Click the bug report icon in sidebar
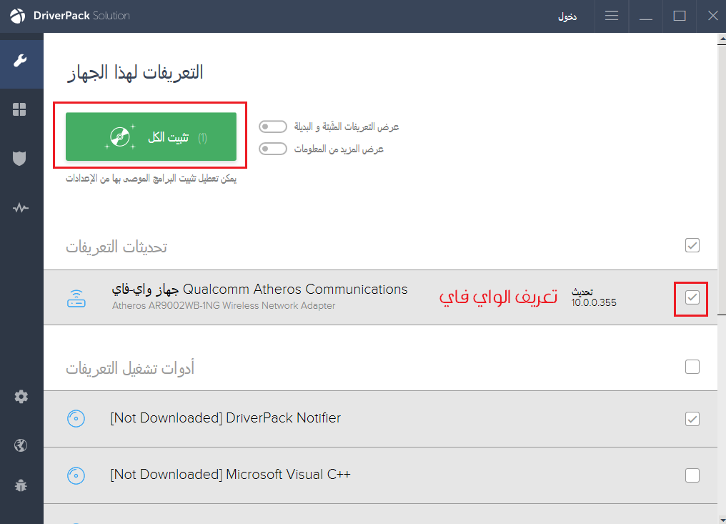Image resolution: width=726 pixels, height=524 pixels. point(21,485)
